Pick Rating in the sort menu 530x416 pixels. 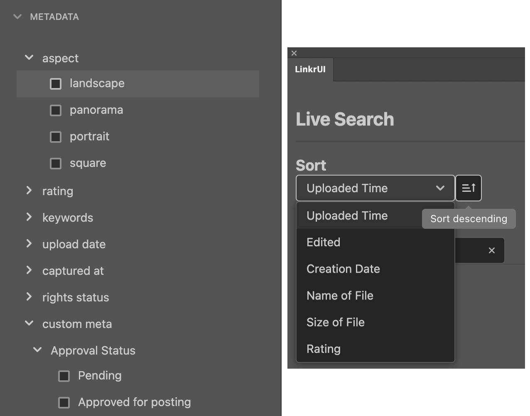point(324,349)
